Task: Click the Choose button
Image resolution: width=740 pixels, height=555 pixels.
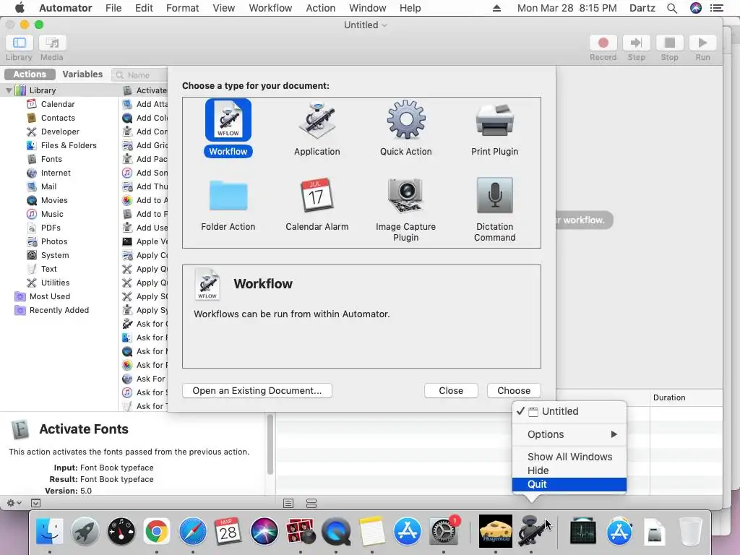Action: 514,390
